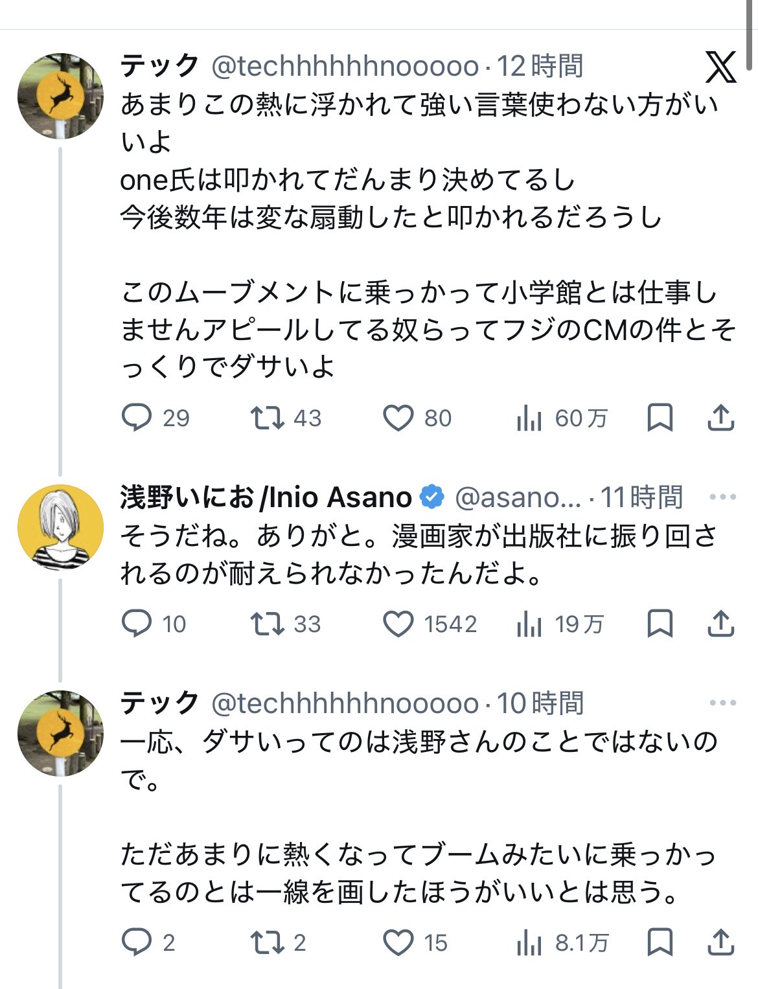Reply to the first テック post
This screenshot has height=989, width=758.
point(137,418)
